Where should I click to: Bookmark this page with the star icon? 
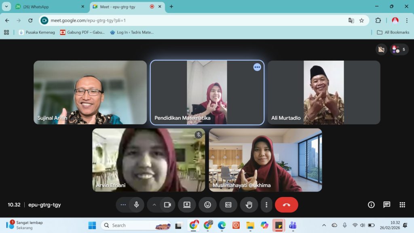pos(361,20)
